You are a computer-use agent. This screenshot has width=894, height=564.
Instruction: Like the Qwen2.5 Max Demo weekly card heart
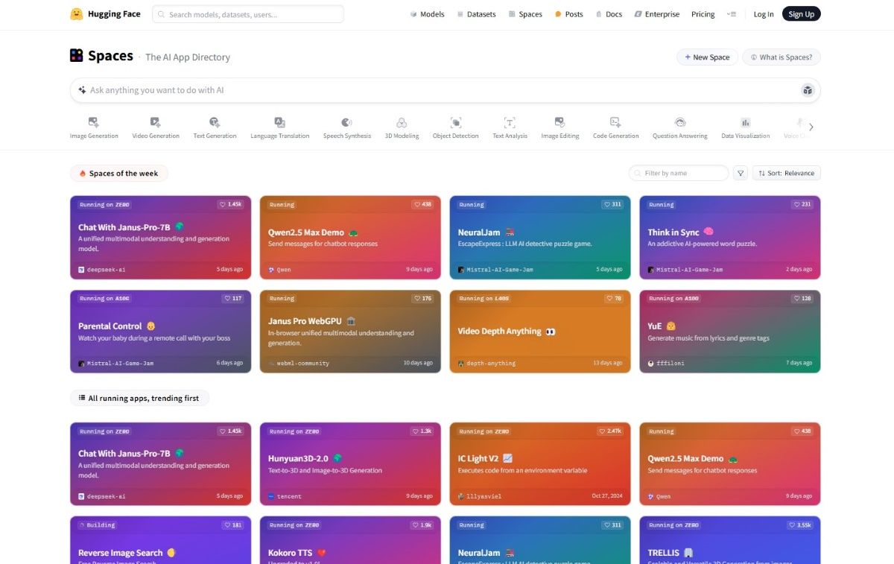click(x=422, y=204)
